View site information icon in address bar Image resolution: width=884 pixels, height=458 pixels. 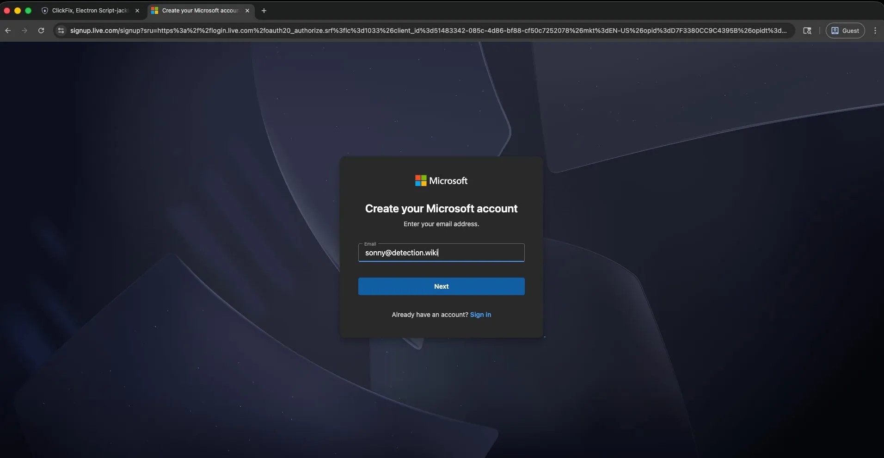point(61,31)
